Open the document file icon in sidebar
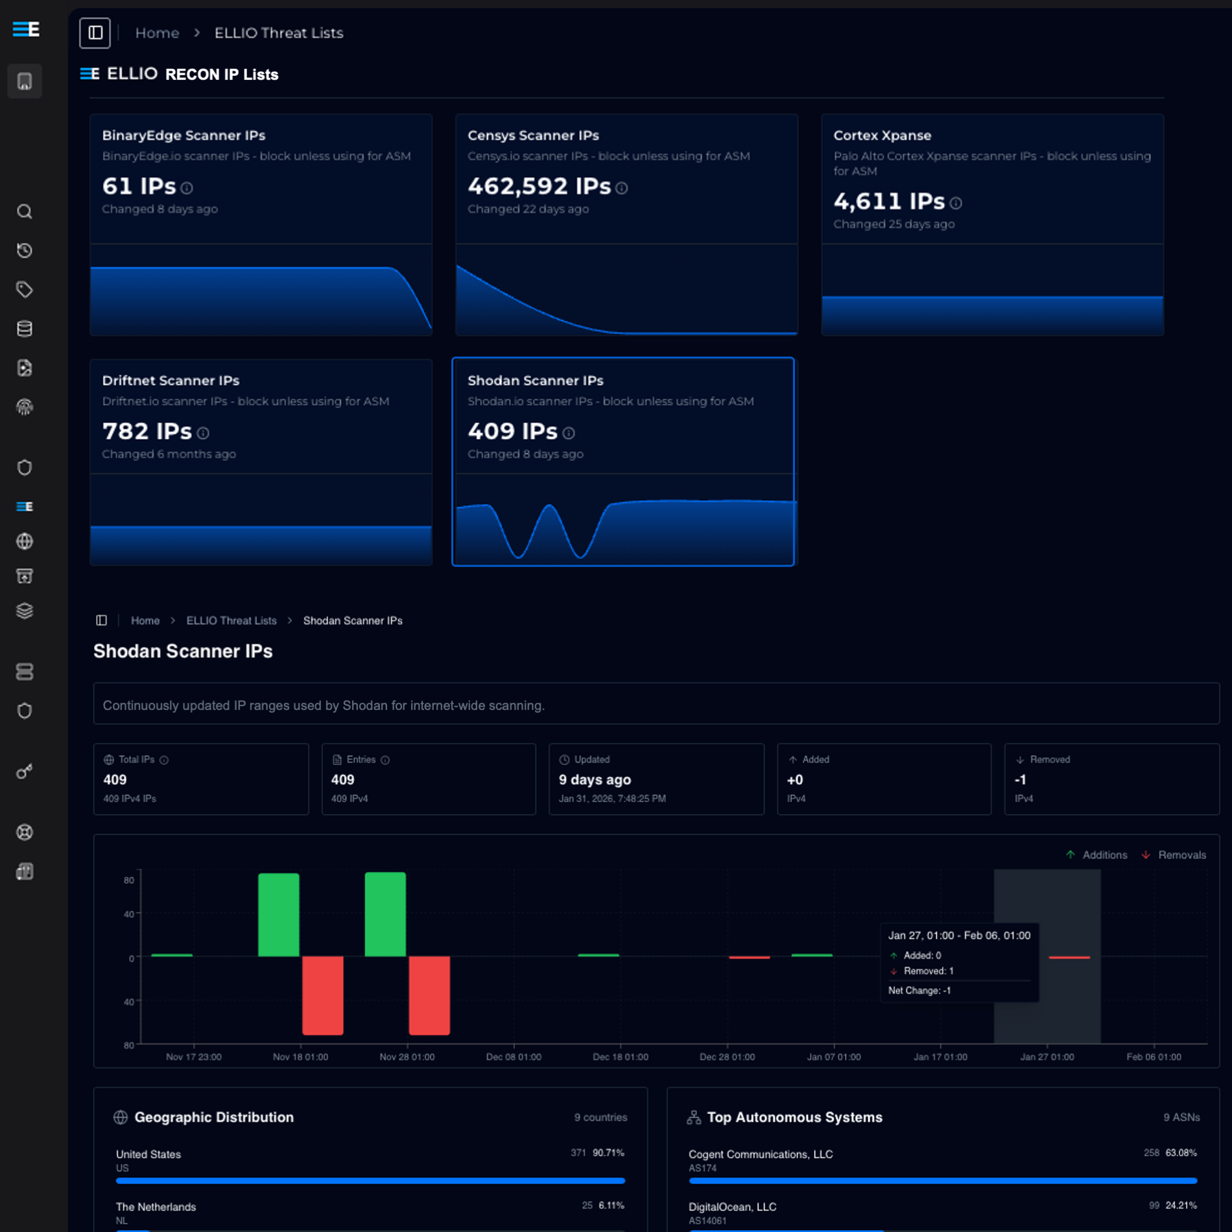Viewport: 1232px width, 1232px height. 25,368
